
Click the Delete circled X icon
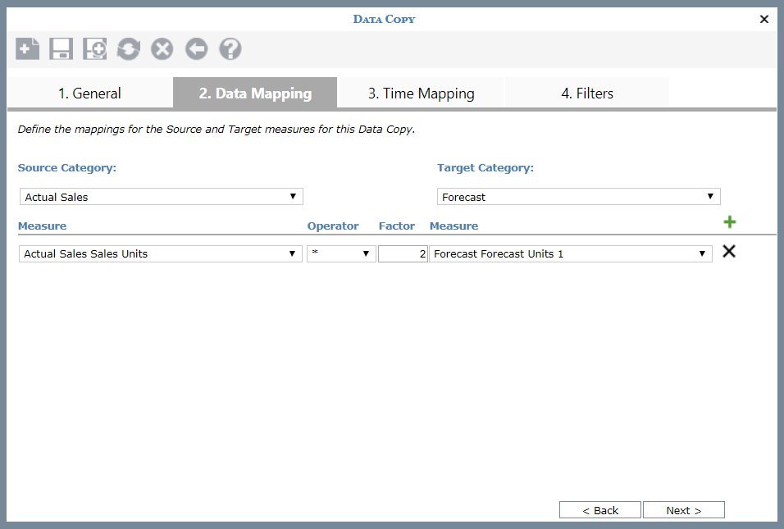(x=162, y=49)
